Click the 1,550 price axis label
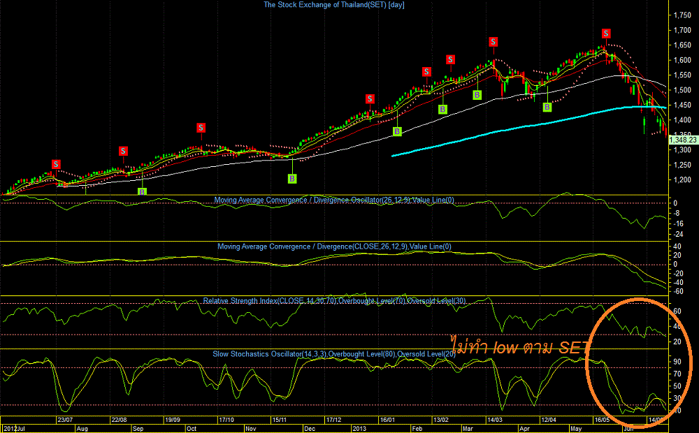The width and height of the screenshot is (699, 433). pos(682,75)
